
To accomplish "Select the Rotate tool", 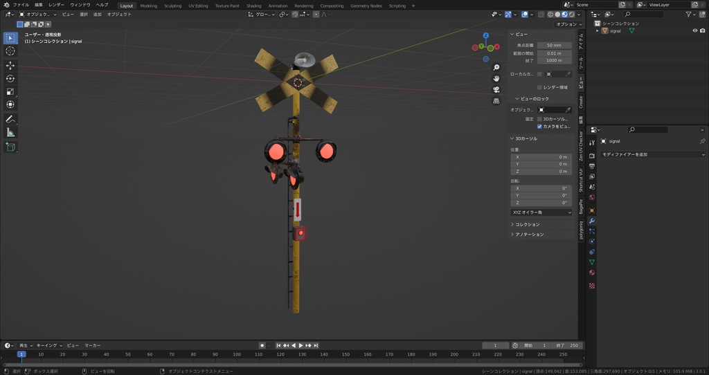I will (x=10, y=78).
